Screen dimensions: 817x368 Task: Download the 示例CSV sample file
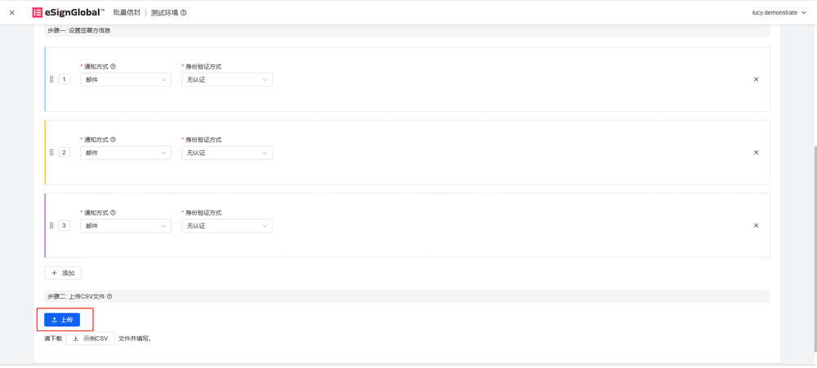click(x=90, y=339)
